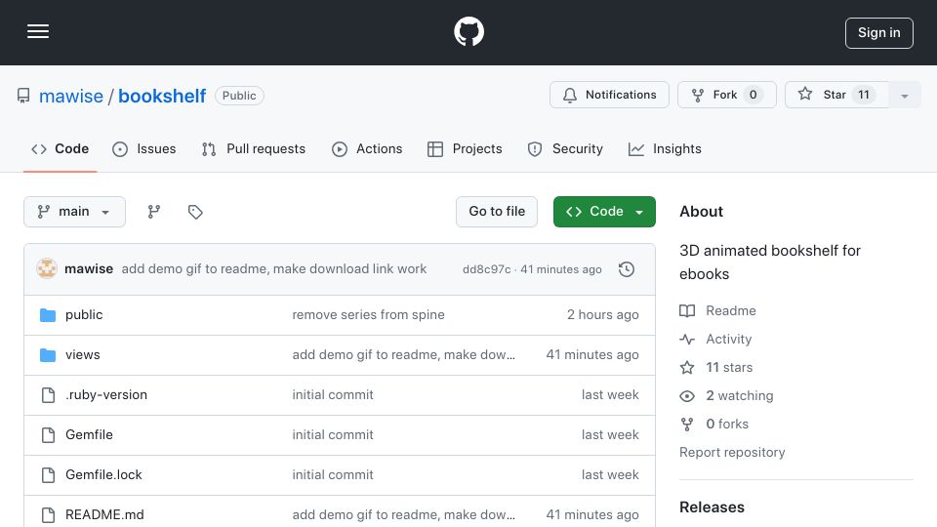This screenshot has height=527, width=937.
Task: Open the Gemfile file
Action: point(89,435)
